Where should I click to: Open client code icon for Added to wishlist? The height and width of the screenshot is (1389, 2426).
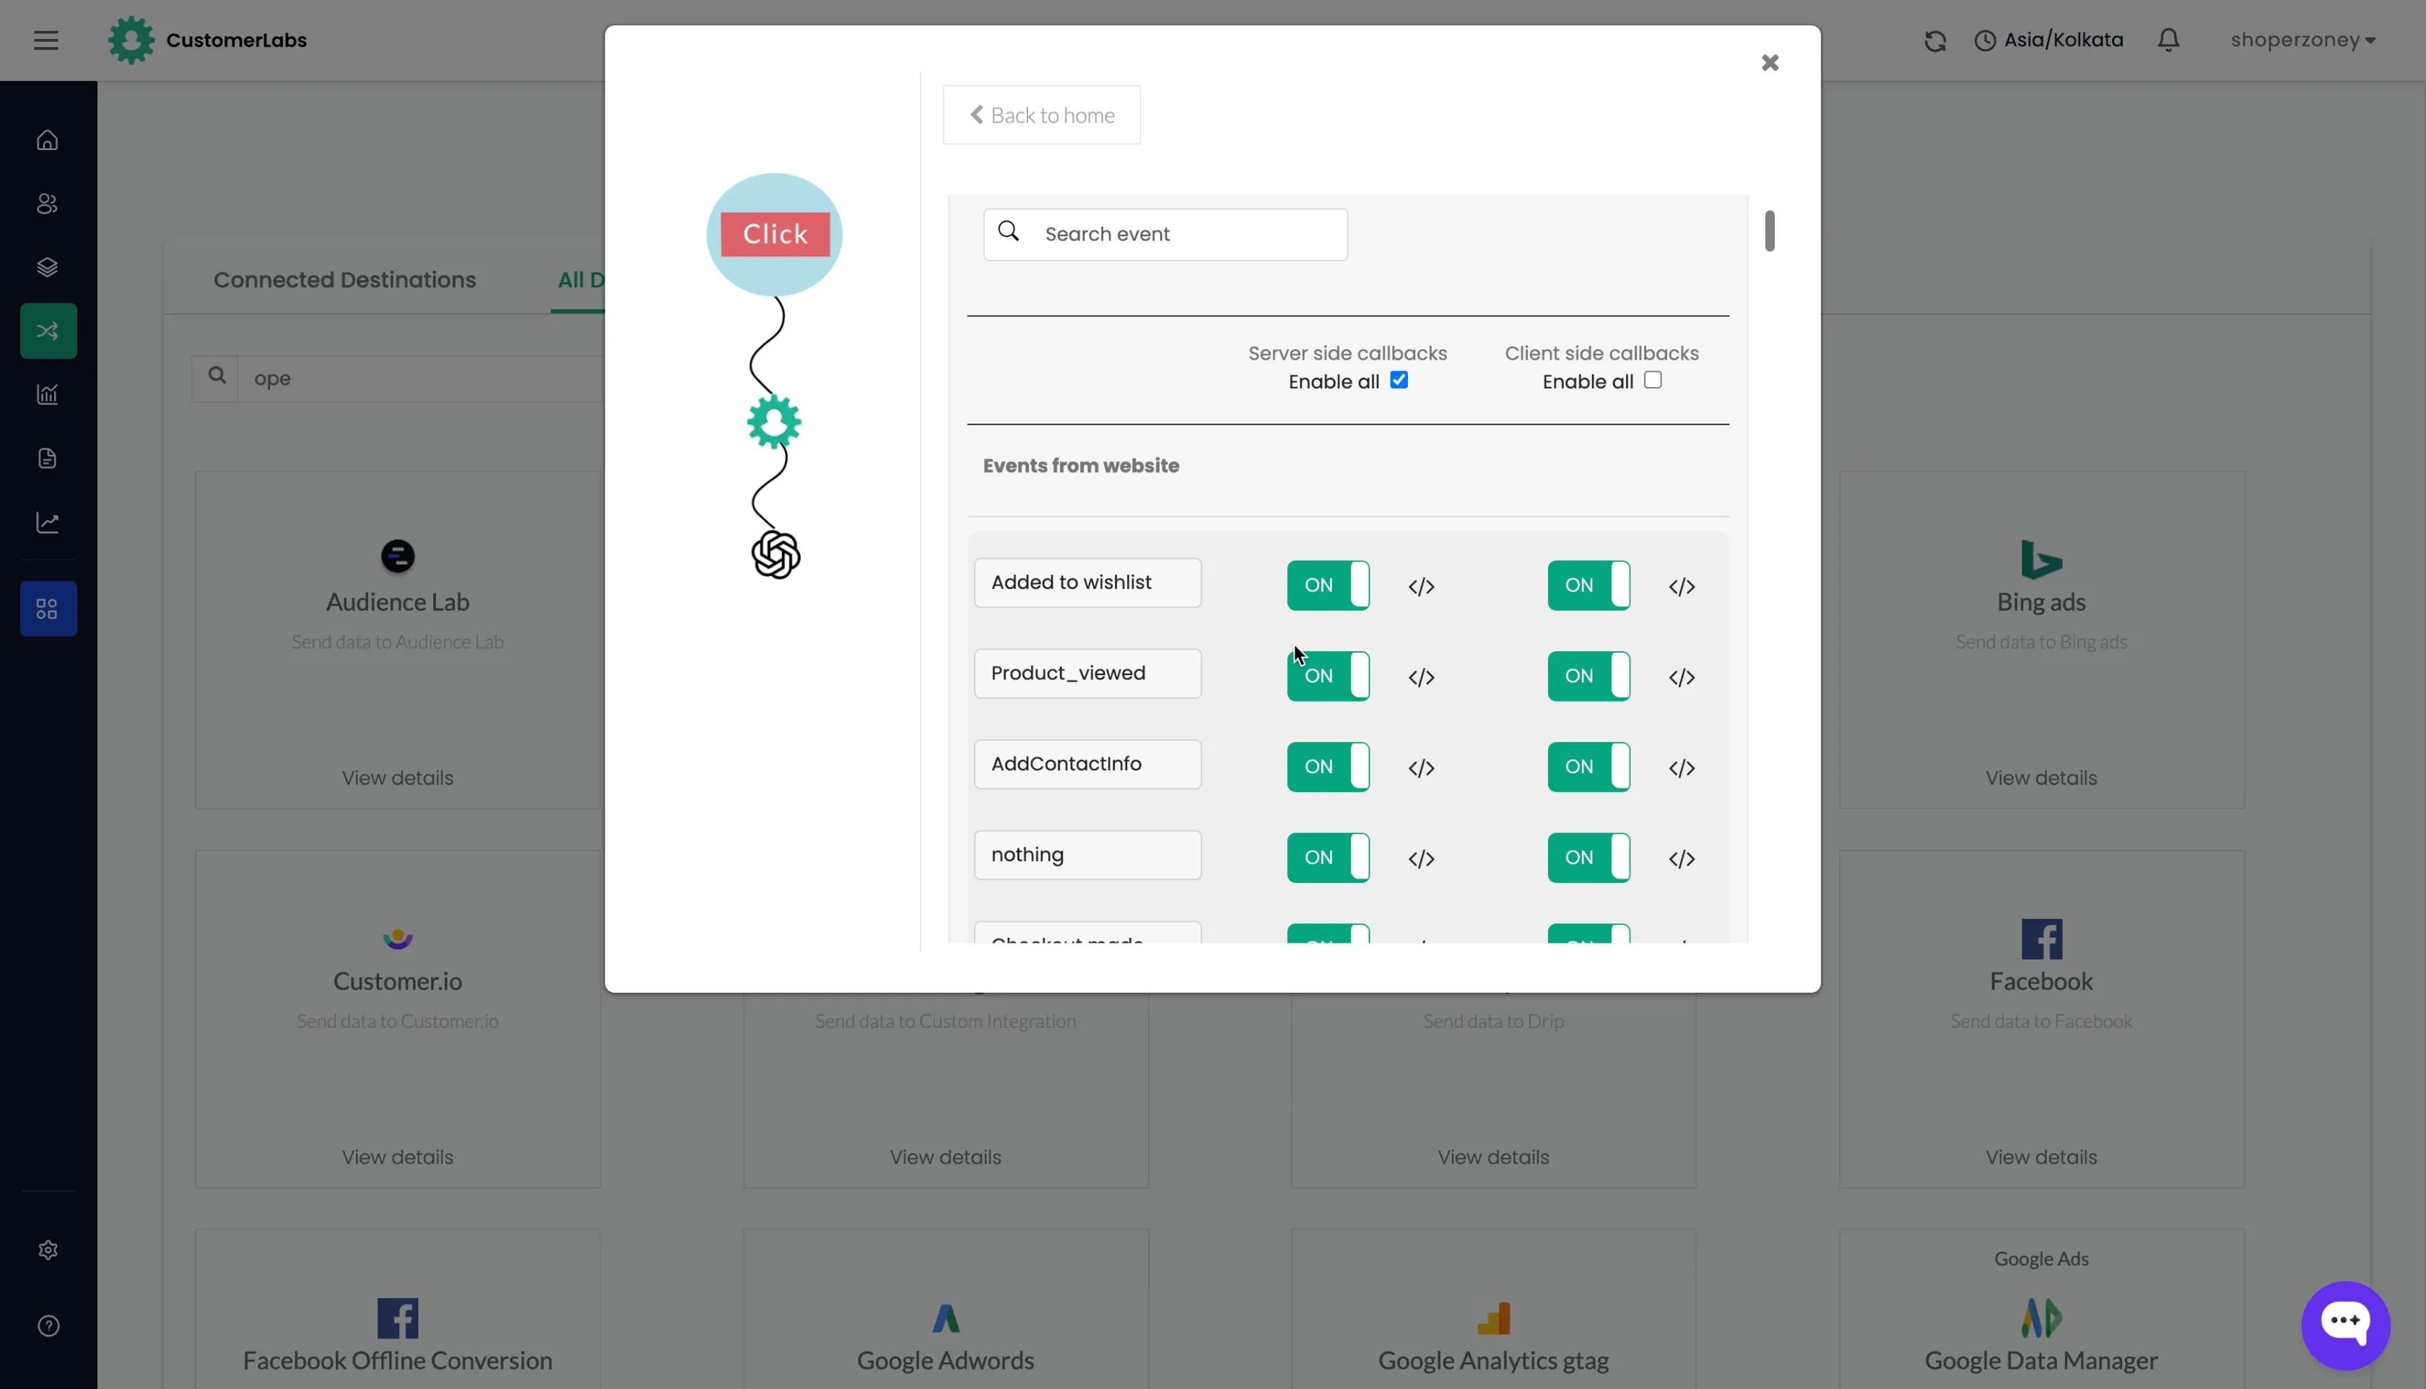pos(1682,587)
